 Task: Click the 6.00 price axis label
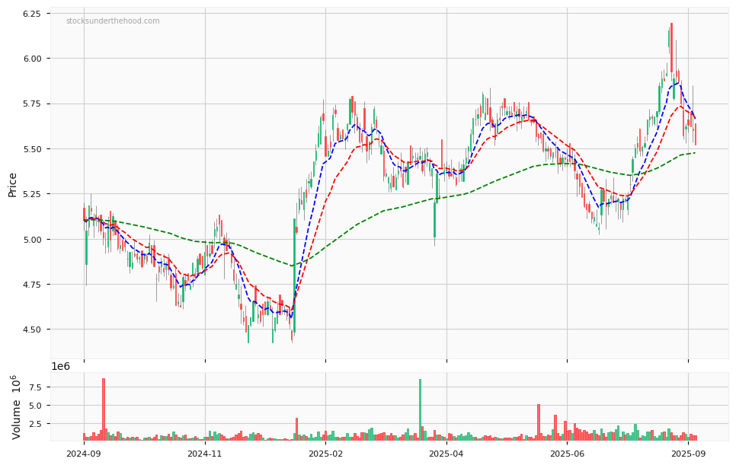tap(31, 59)
